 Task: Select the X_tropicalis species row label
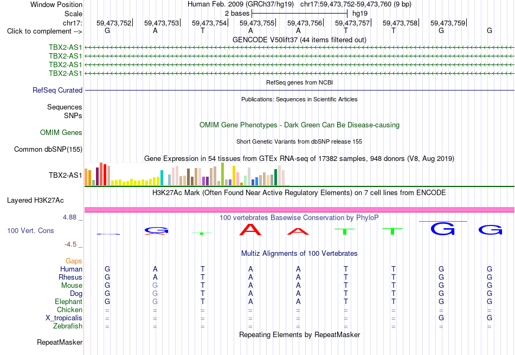[64, 318]
